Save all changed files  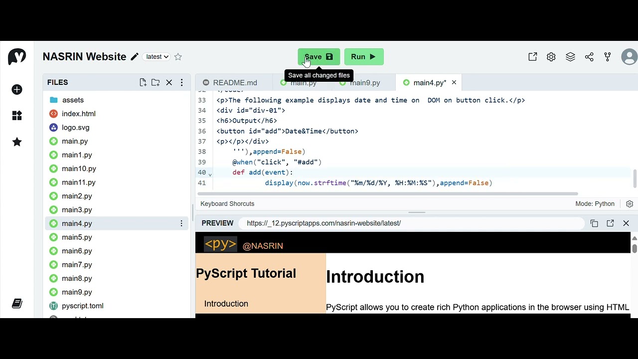pos(319,57)
